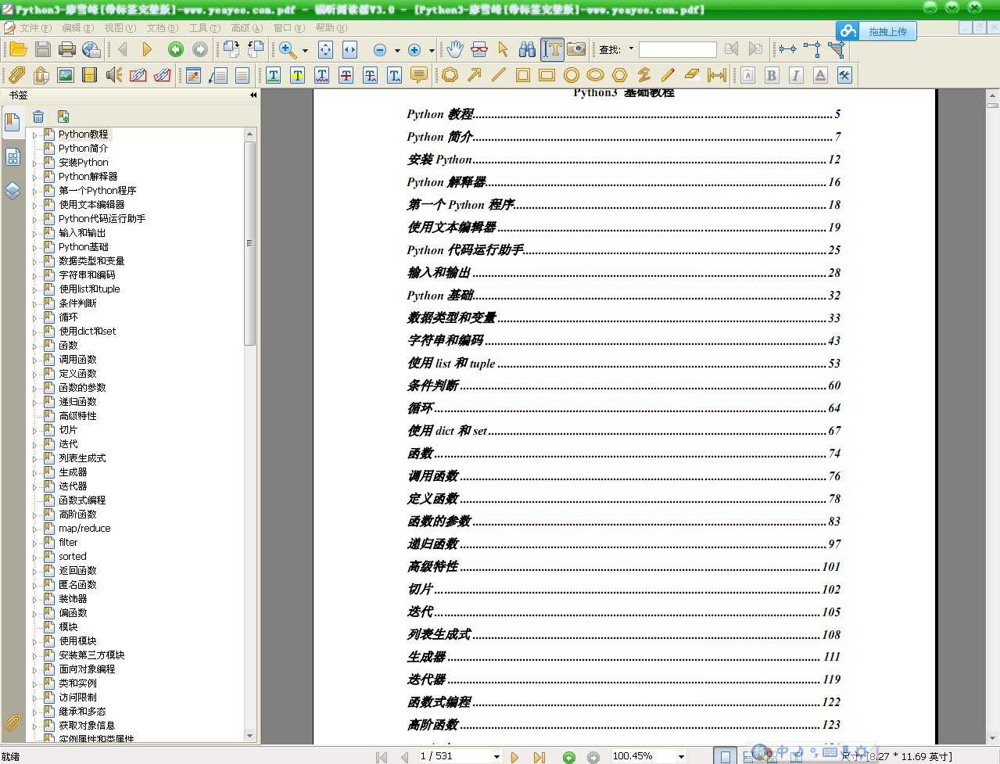This screenshot has width=1000, height=764.
Task: Open attachments panel paperclip tab
Action: click(x=13, y=723)
